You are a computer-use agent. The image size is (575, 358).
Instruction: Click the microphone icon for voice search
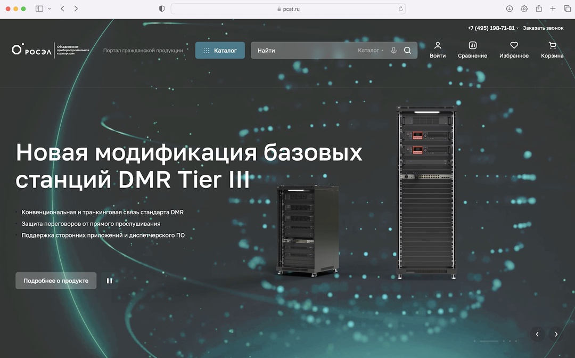393,50
